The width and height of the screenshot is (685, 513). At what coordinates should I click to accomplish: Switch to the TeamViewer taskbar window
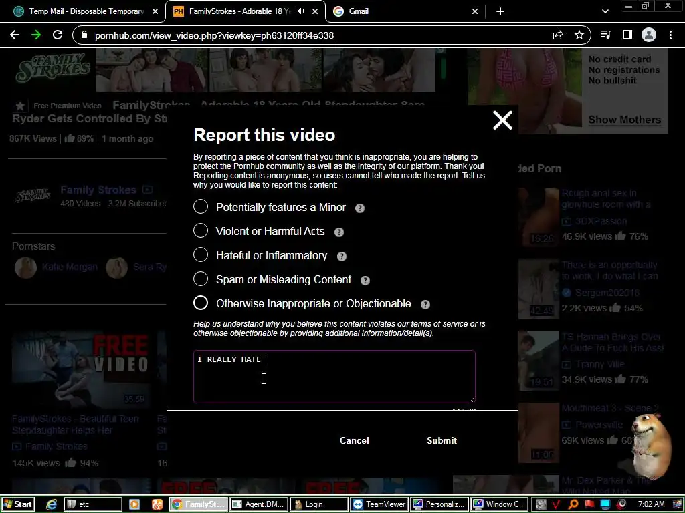[x=379, y=504]
